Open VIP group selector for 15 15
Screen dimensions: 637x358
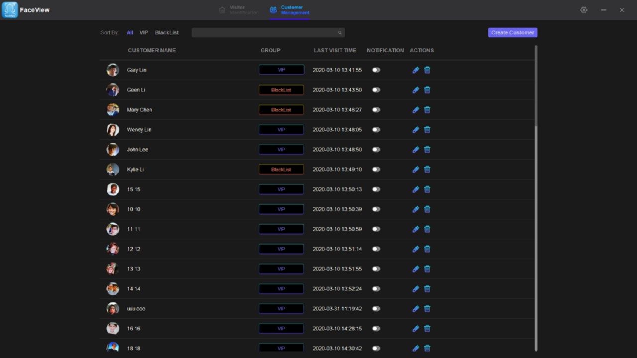click(x=281, y=189)
